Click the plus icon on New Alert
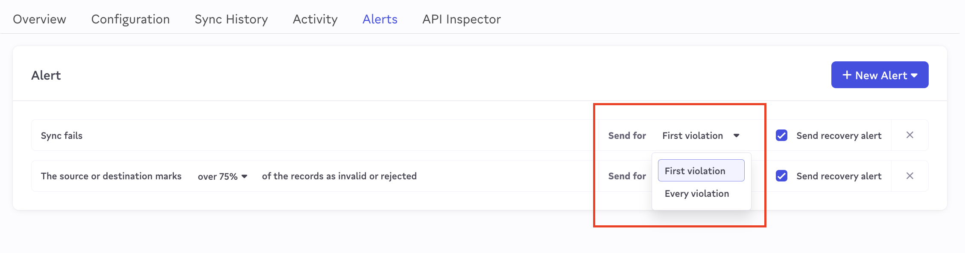 coord(847,75)
